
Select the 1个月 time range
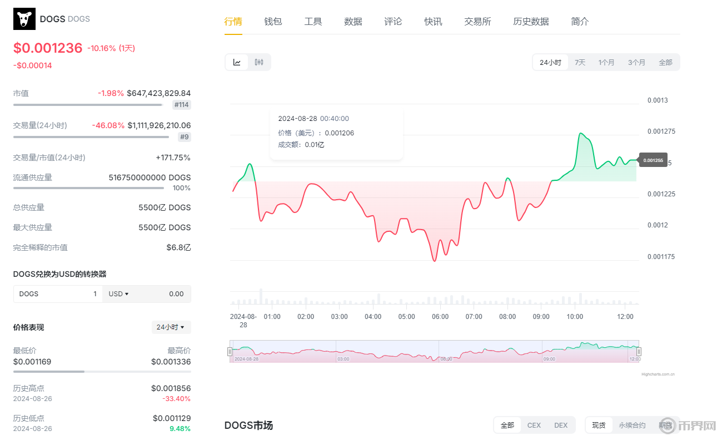606,62
